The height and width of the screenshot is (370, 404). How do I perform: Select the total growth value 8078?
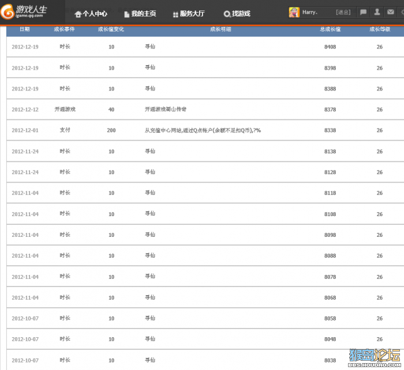(330, 277)
